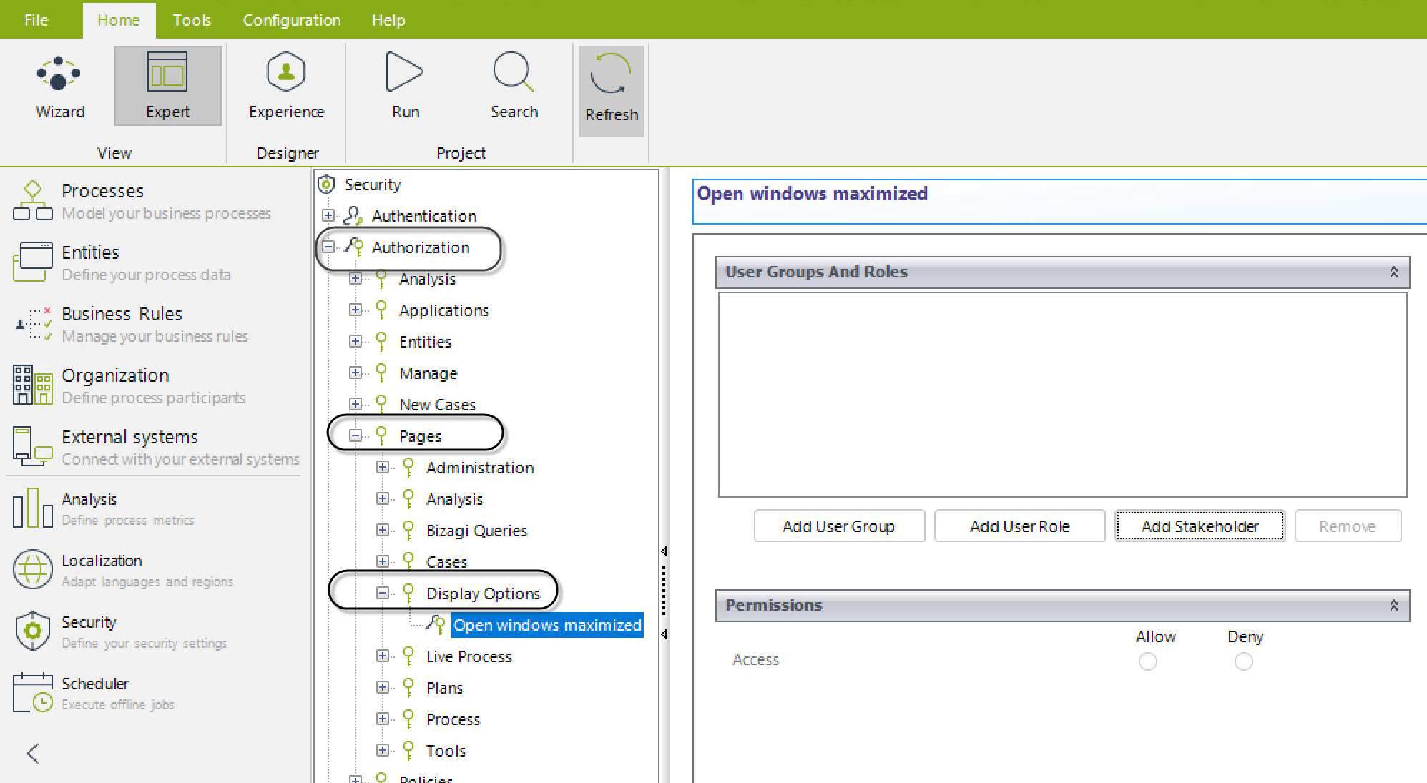Screen dimensions: 1427x783
Task: Expand the Applications node
Action: tap(355, 310)
